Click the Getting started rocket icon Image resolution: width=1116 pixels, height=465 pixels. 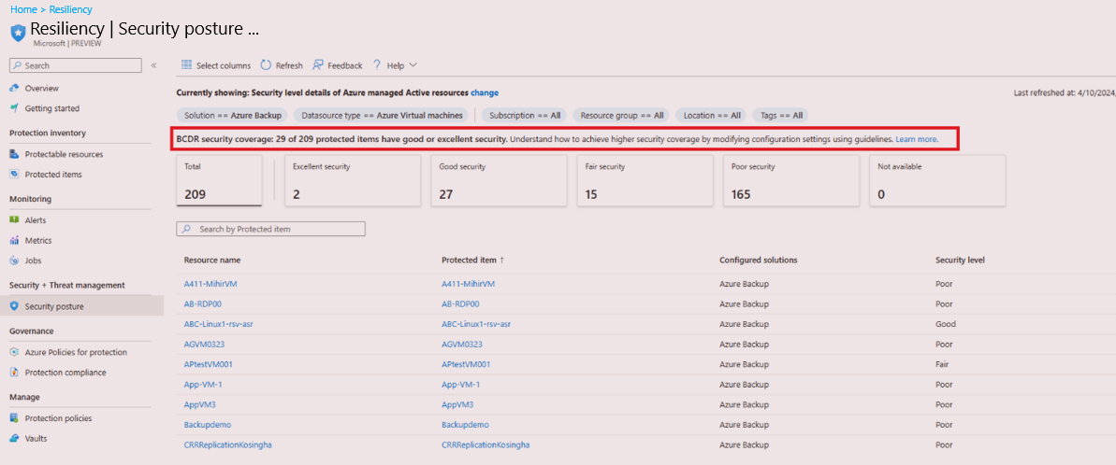(x=14, y=108)
